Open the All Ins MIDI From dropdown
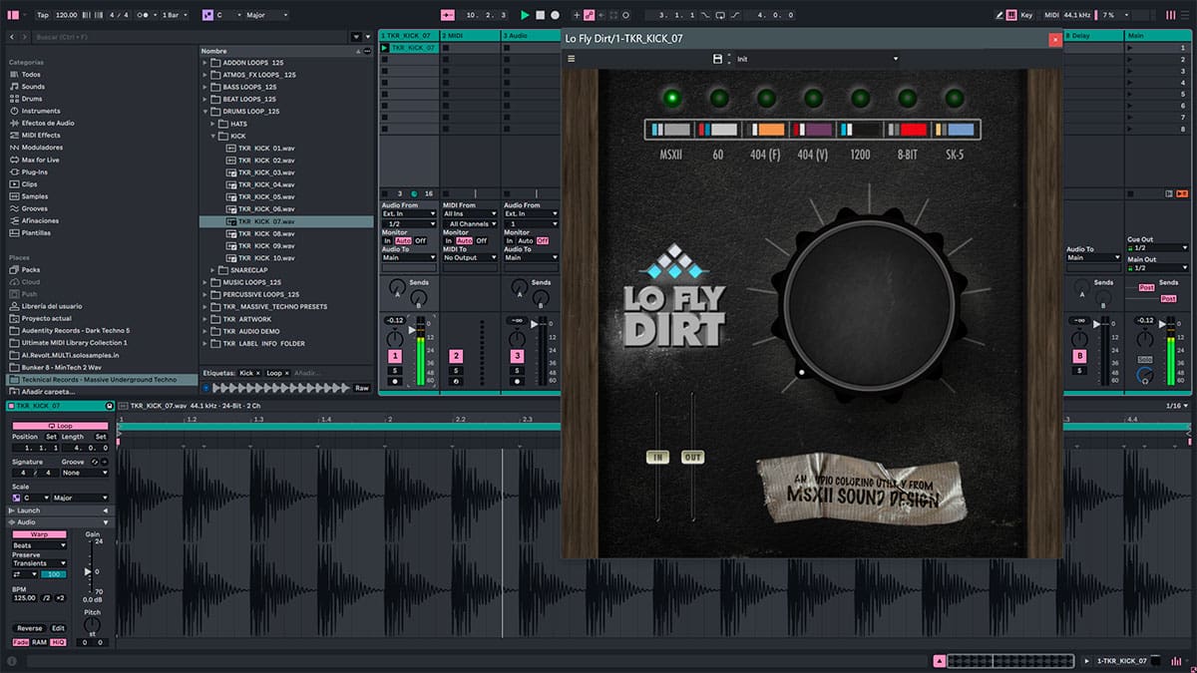The width and height of the screenshot is (1197, 673). 470,213
